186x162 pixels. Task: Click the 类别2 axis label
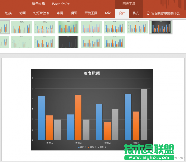(x=78, y=143)
